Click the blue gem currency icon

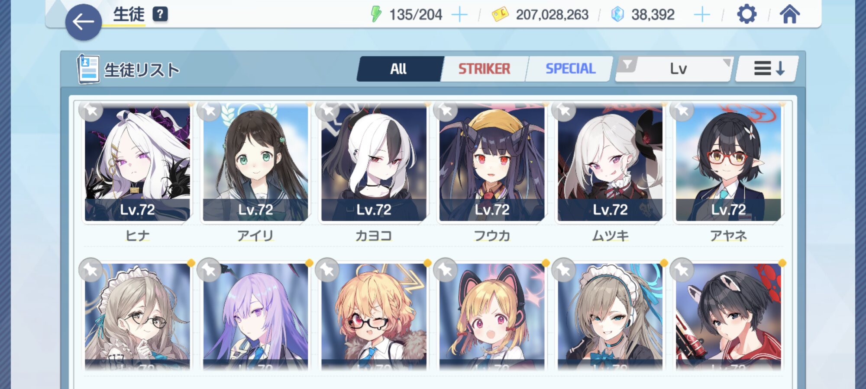pos(617,14)
